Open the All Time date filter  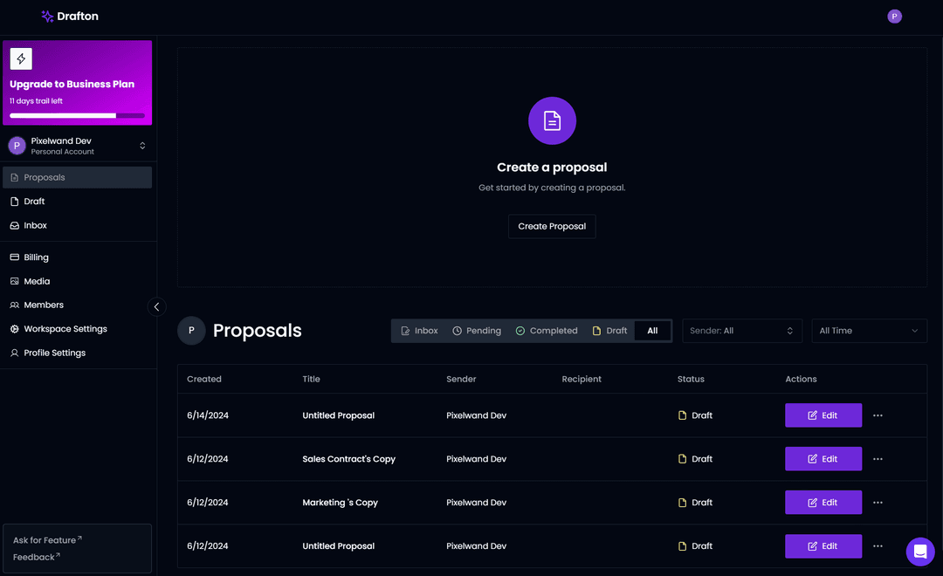coord(868,331)
